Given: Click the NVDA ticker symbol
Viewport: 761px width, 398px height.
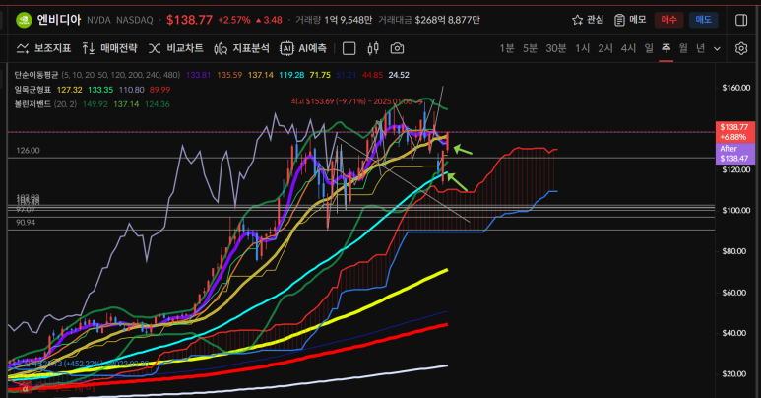Looking at the screenshot, I should (x=99, y=20).
